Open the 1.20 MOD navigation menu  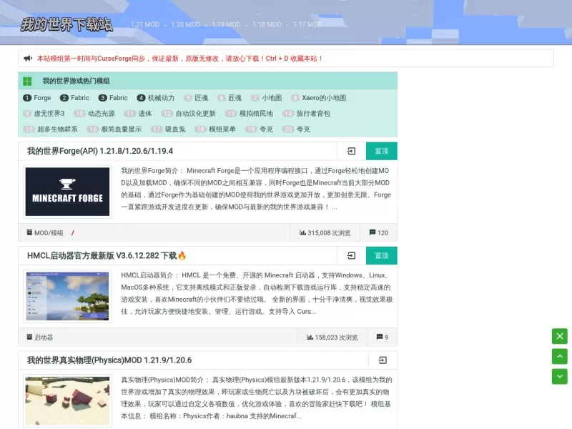186,25
